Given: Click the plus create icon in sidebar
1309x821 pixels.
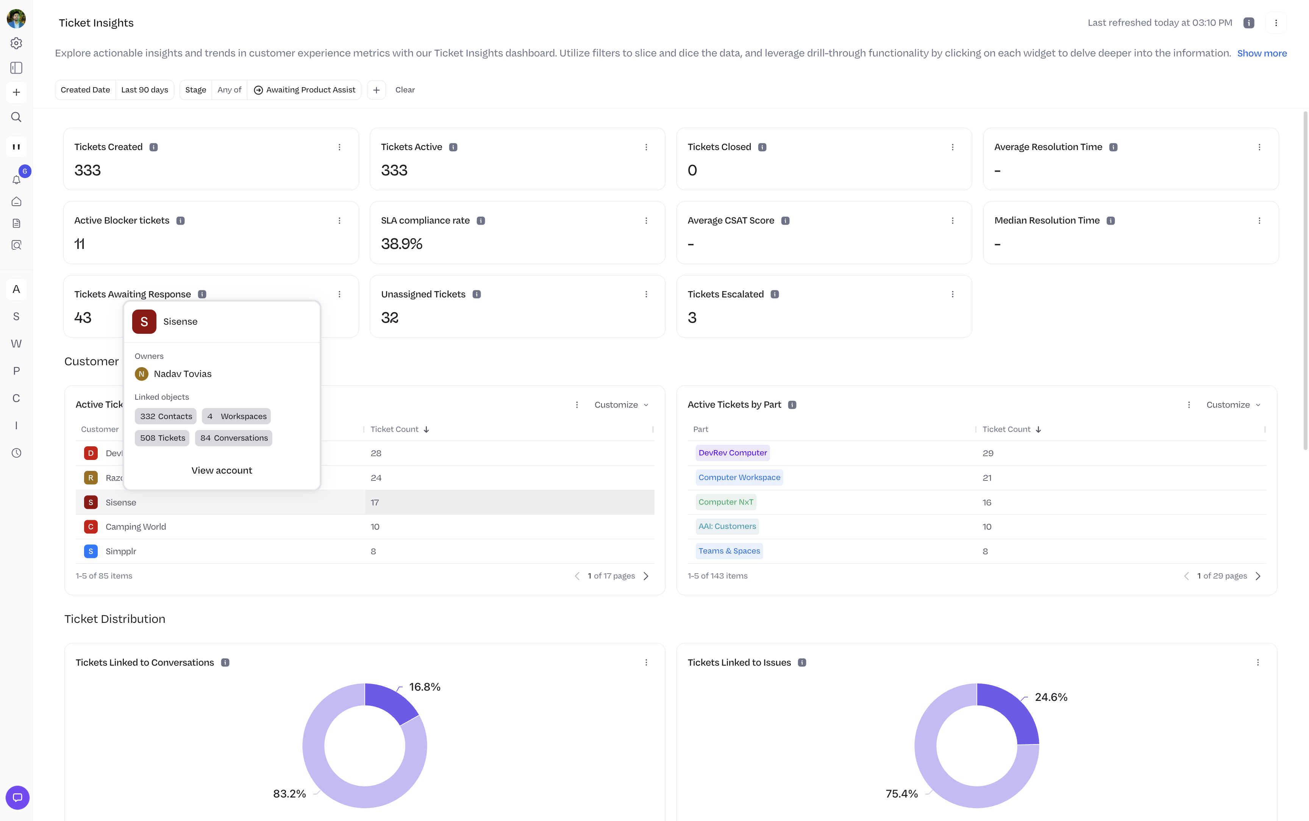Looking at the screenshot, I should click(16, 92).
